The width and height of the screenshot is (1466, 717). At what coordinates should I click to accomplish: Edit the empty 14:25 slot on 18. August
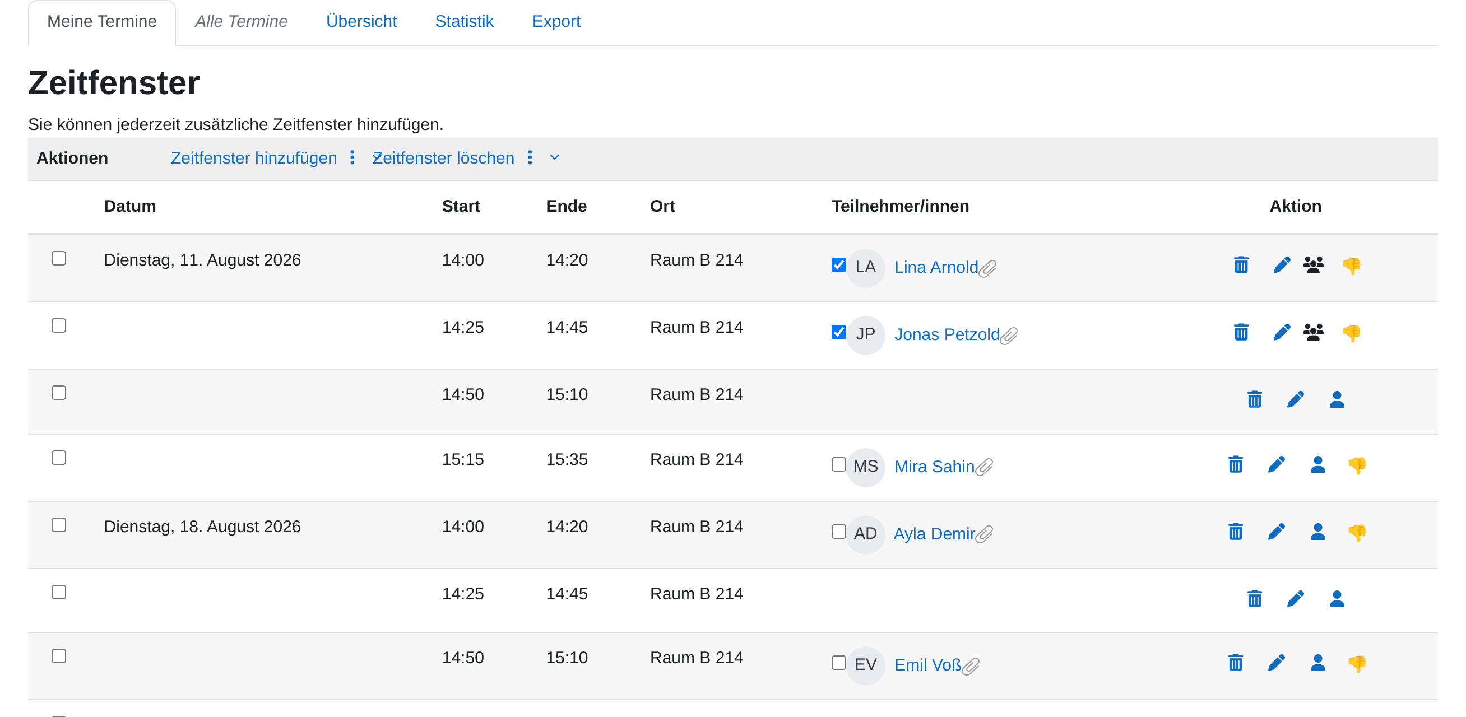point(1295,599)
